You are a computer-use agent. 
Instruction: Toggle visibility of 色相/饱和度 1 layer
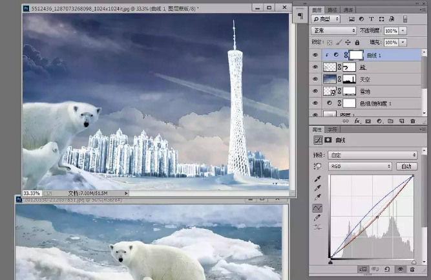315,103
